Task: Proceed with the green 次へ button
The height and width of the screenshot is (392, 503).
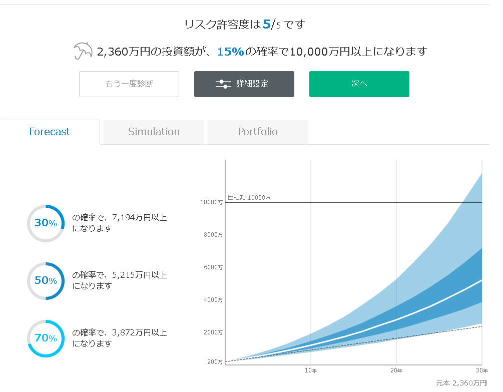Action: point(359,84)
